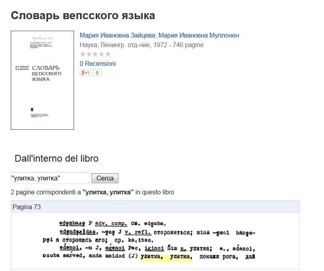Click the edembaлe entry line in snippet

[113, 224]
